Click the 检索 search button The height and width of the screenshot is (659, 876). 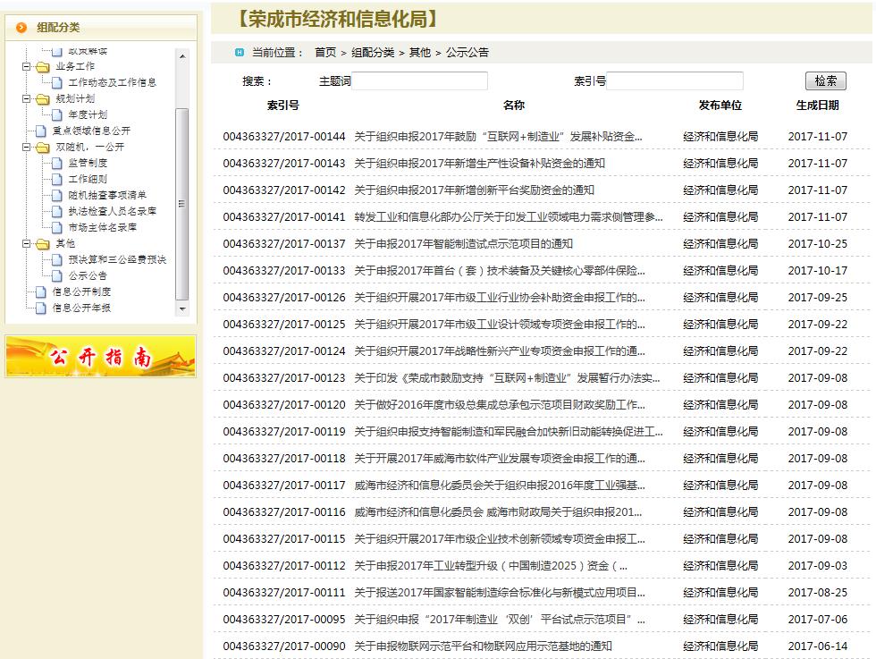pos(825,81)
